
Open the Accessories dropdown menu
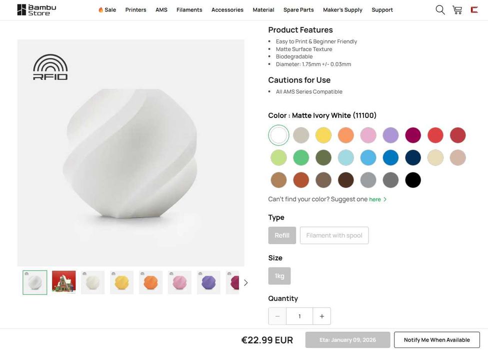tap(227, 10)
